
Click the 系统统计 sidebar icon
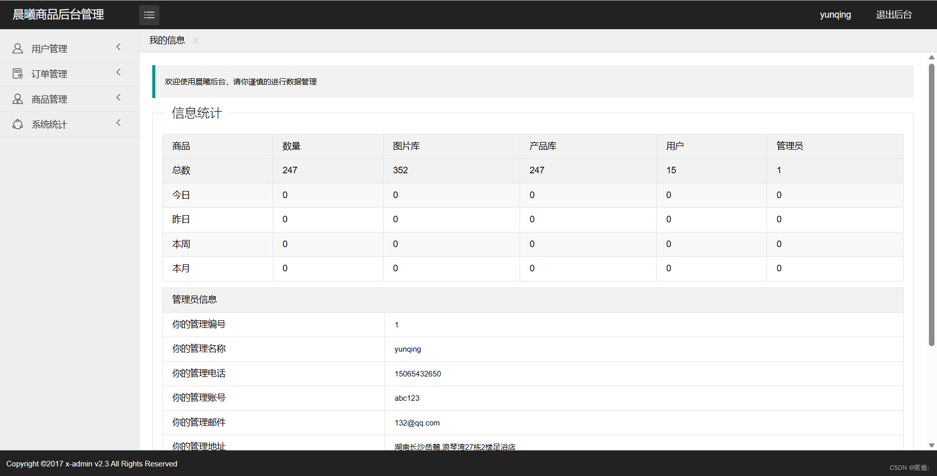(x=18, y=124)
